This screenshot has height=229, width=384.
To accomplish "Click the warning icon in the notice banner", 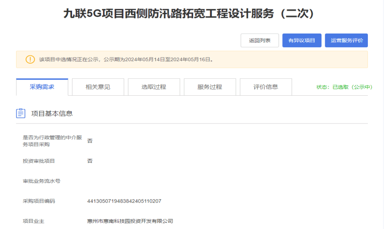I will [x=30, y=60].
